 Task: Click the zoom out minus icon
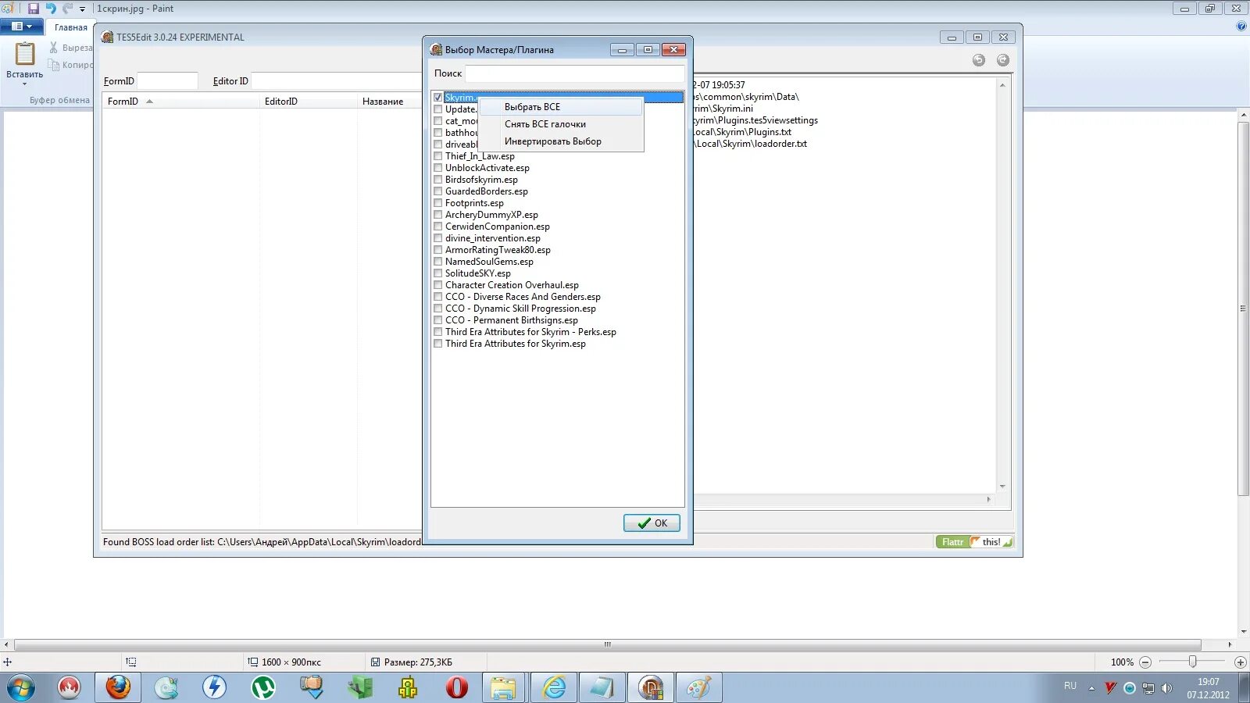coord(1145,662)
